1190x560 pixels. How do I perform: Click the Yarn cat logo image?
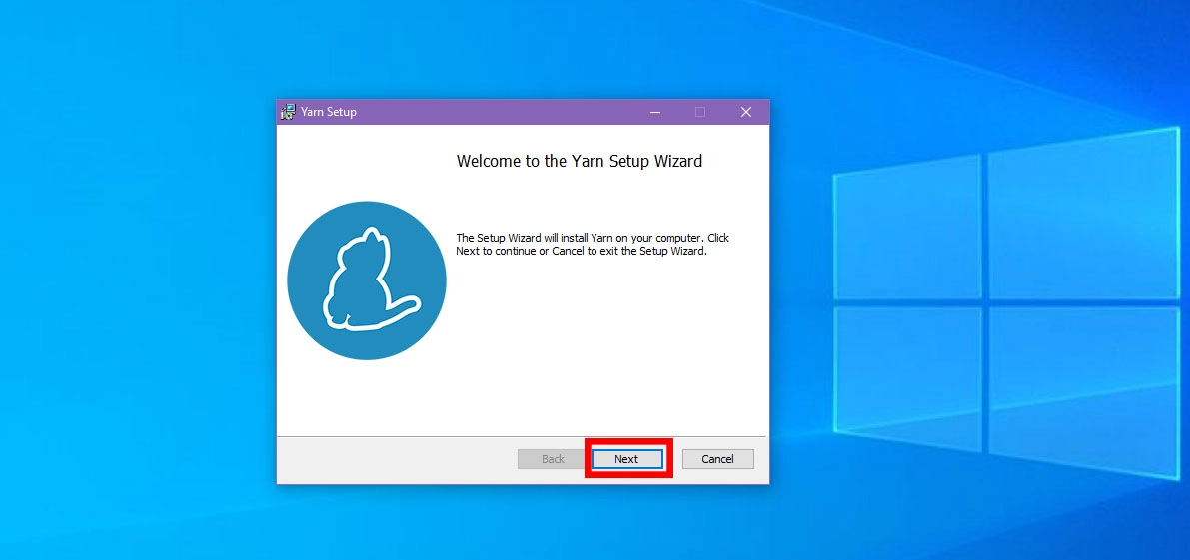tap(367, 280)
